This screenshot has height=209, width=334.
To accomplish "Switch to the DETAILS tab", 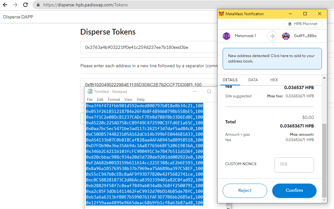I will (x=230, y=80).
